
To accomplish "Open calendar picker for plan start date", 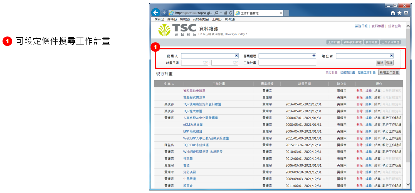I will 205,63.
